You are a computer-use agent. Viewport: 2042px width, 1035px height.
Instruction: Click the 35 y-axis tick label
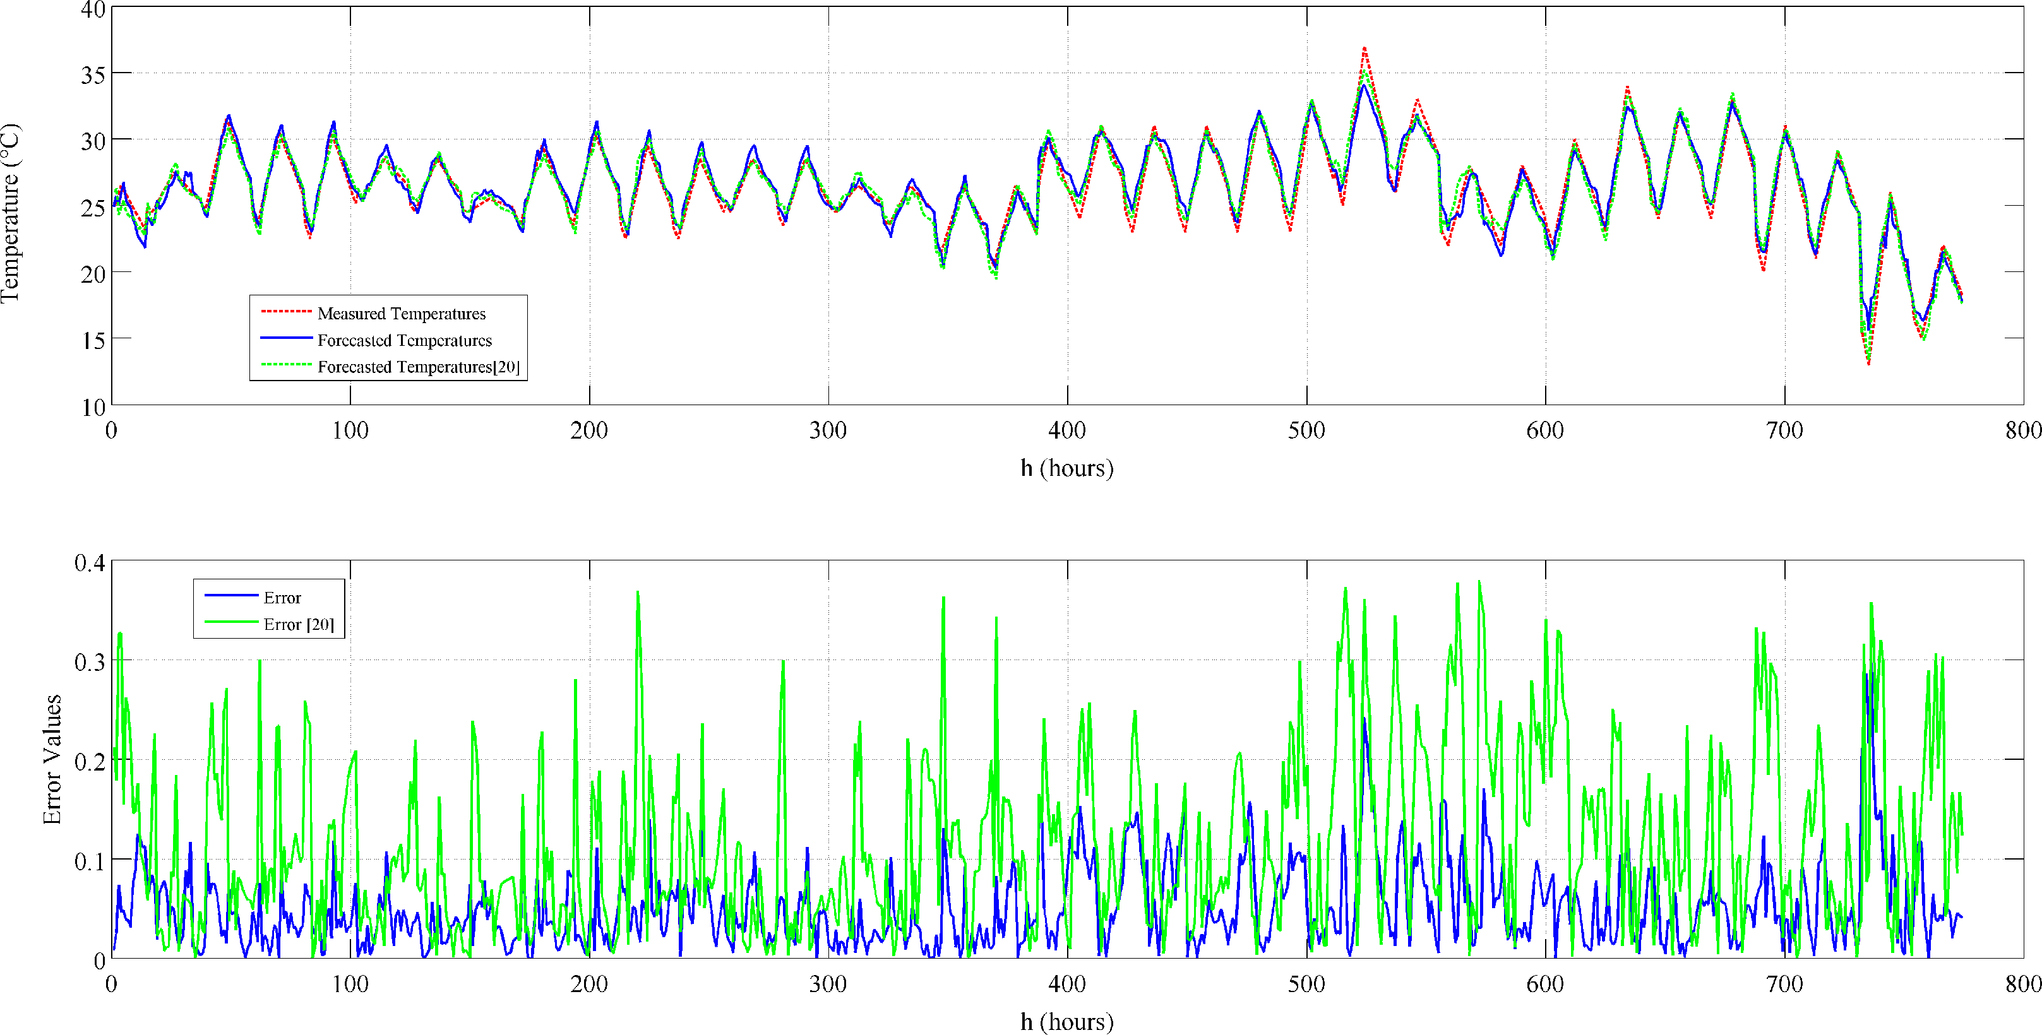[x=93, y=75]
